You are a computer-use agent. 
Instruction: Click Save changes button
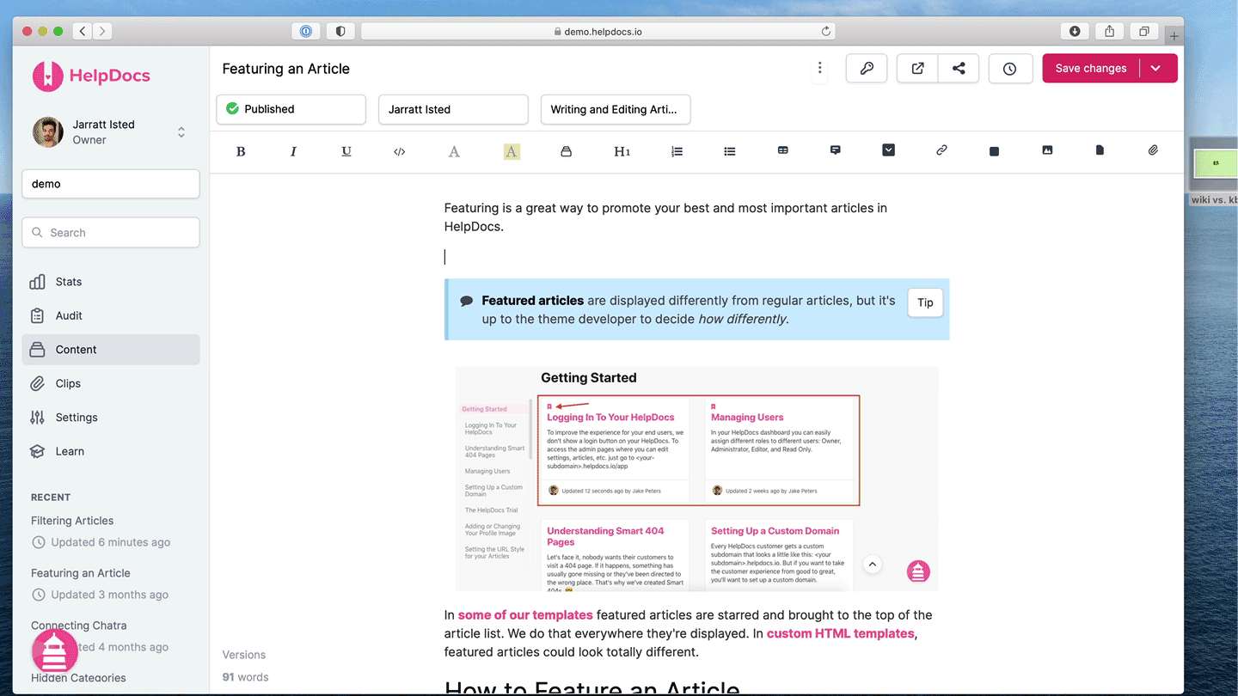point(1091,69)
